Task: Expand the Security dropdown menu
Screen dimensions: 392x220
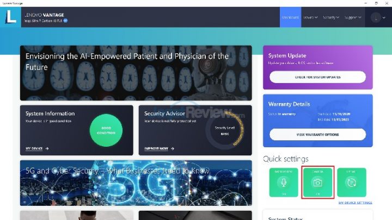Action: coord(331,17)
